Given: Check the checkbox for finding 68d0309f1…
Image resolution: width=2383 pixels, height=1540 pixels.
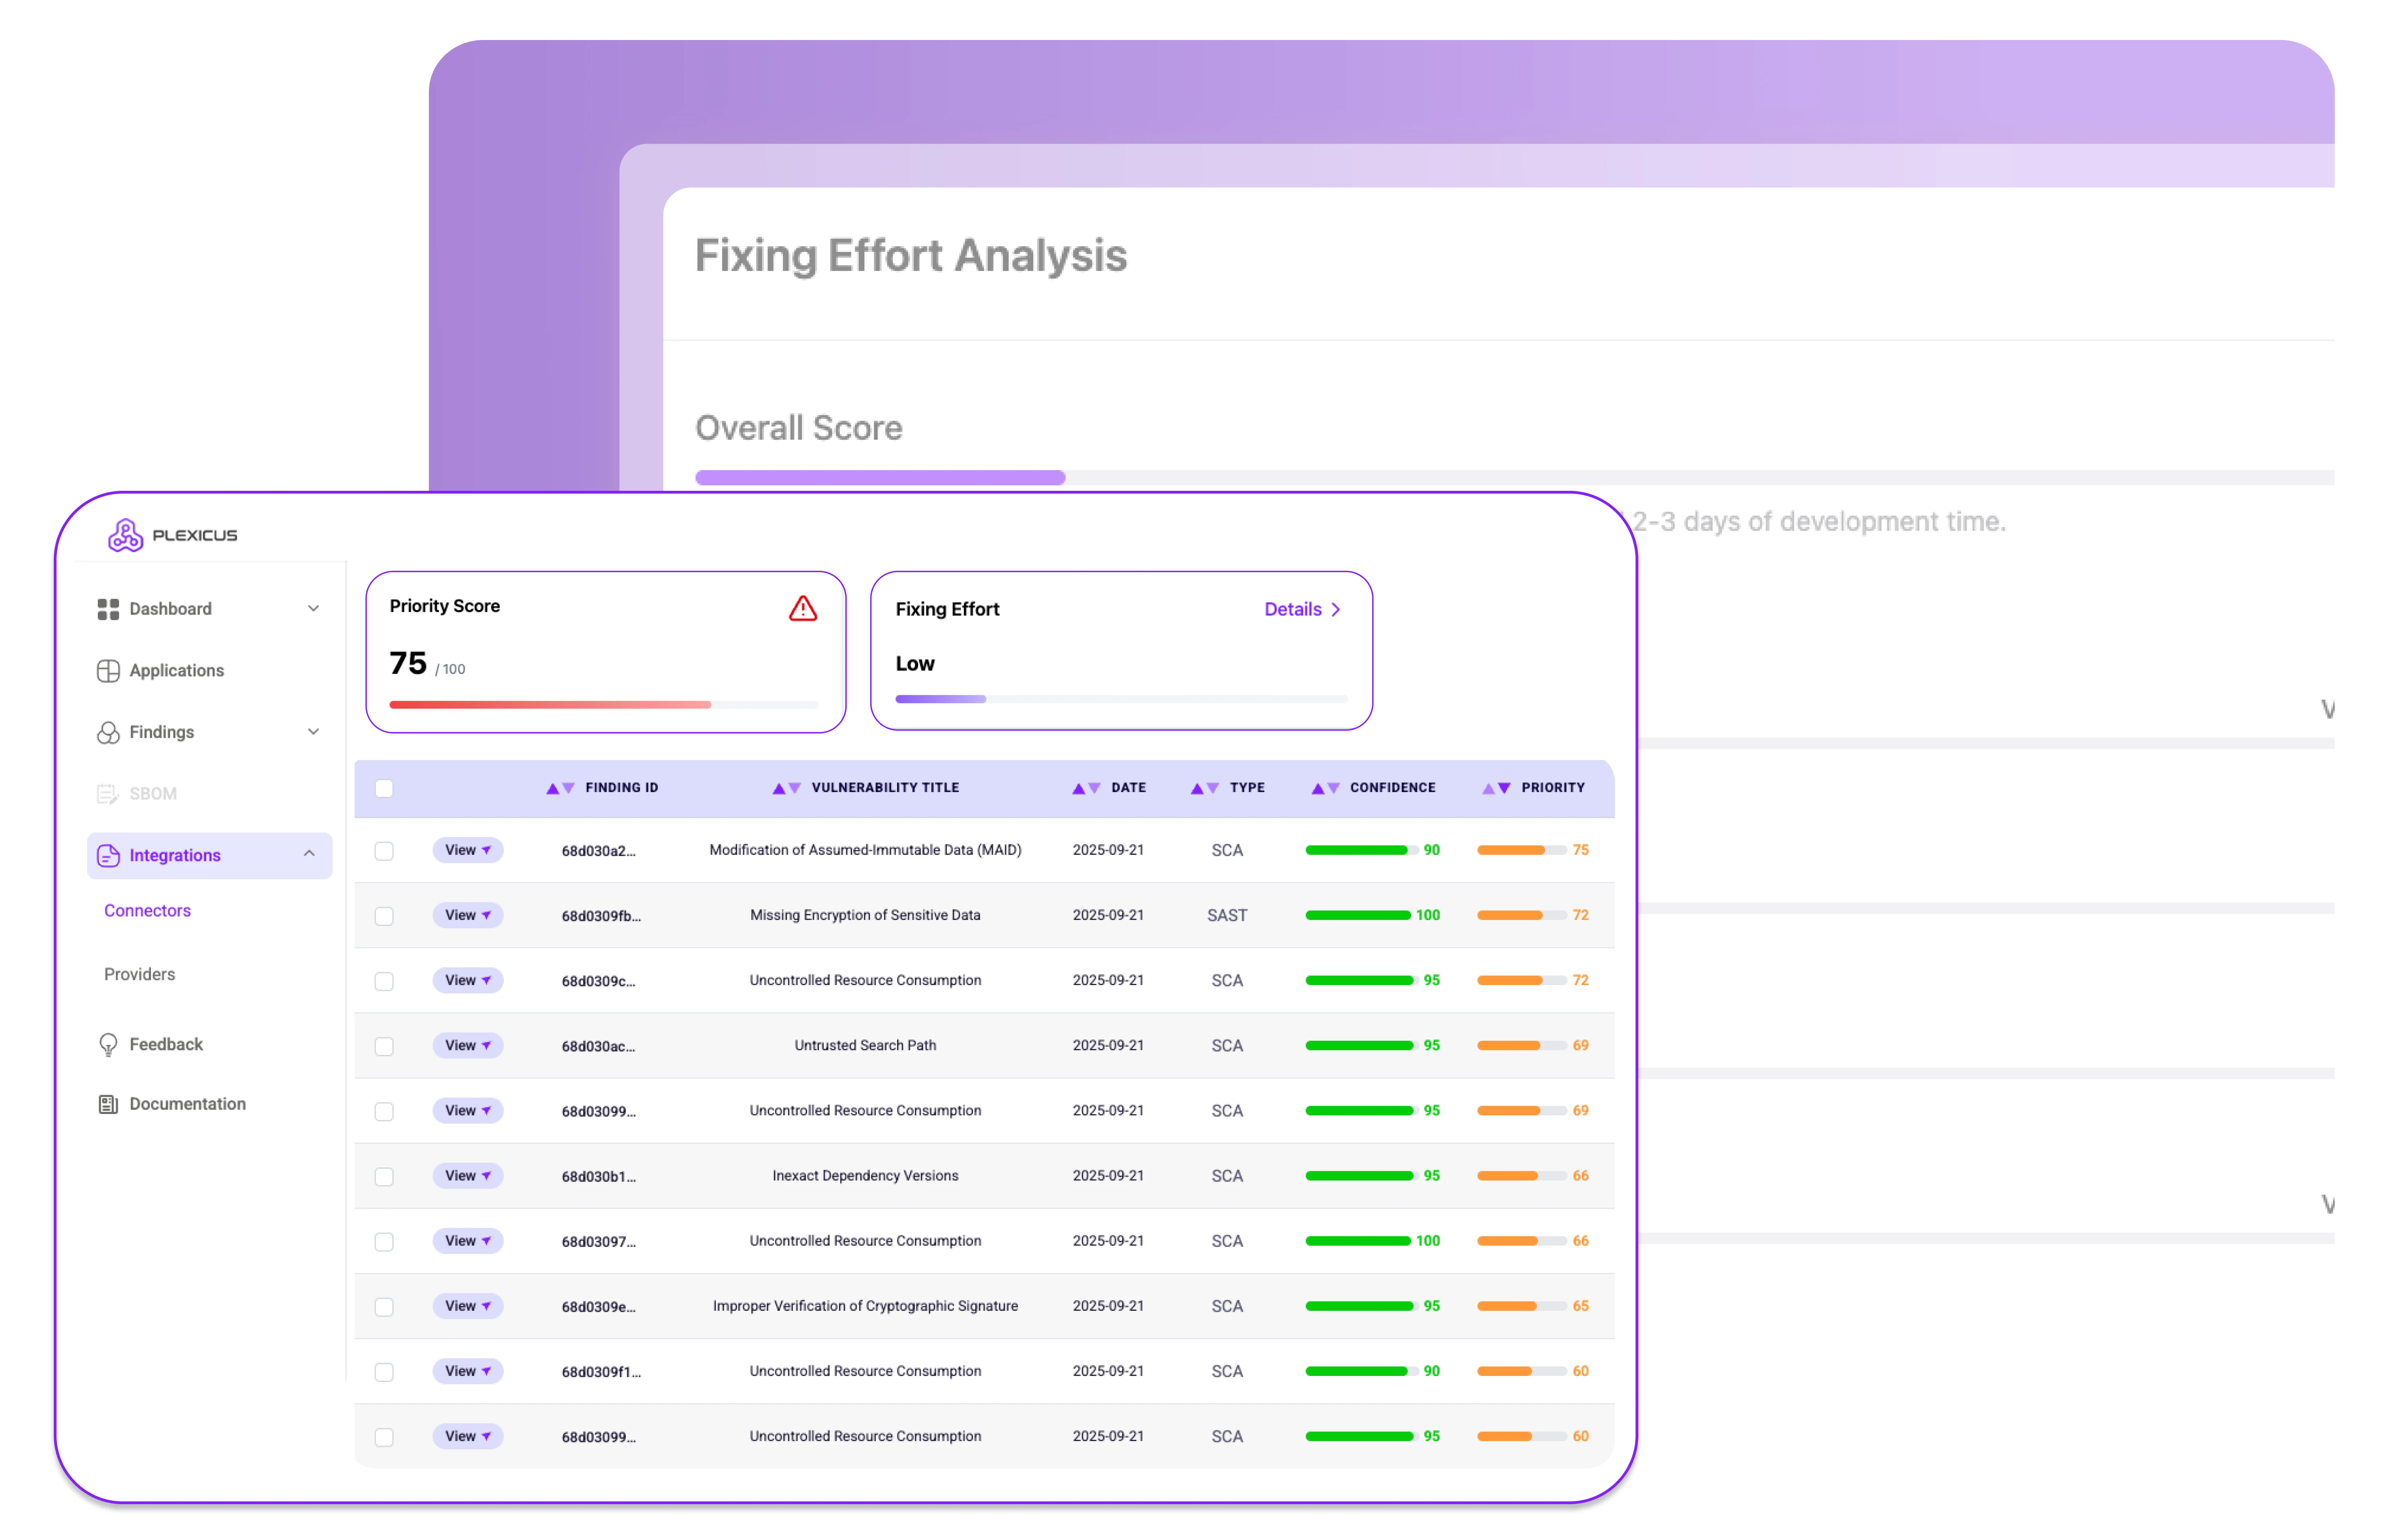Looking at the screenshot, I should 384,1372.
